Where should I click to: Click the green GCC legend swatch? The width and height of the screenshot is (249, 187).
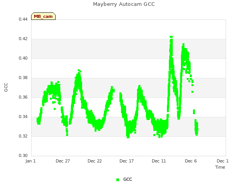[117, 180]
